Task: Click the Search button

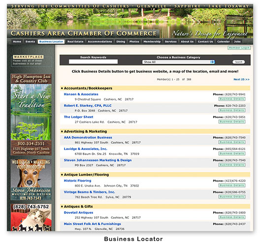Action: click(238, 62)
